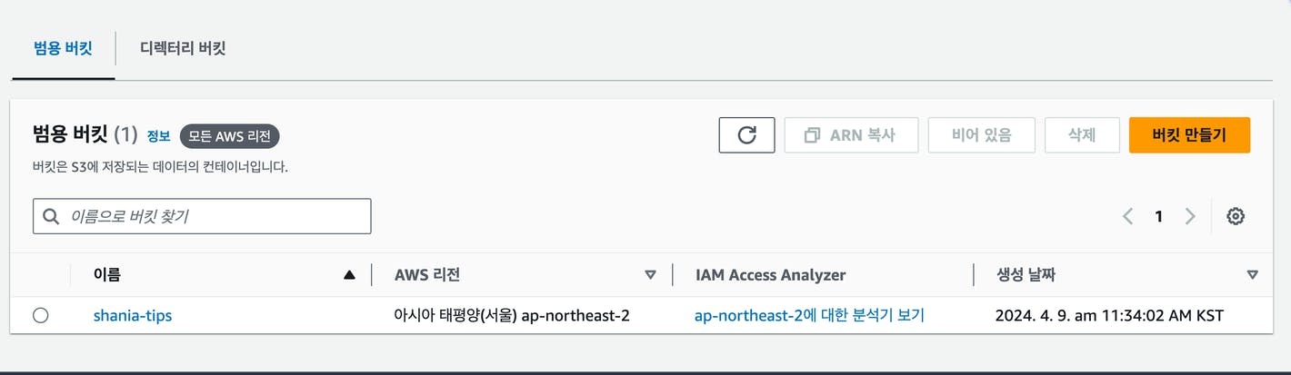Switch to 디렉터리 버킷 tab
This screenshot has width=1291, height=375.
pos(183,48)
